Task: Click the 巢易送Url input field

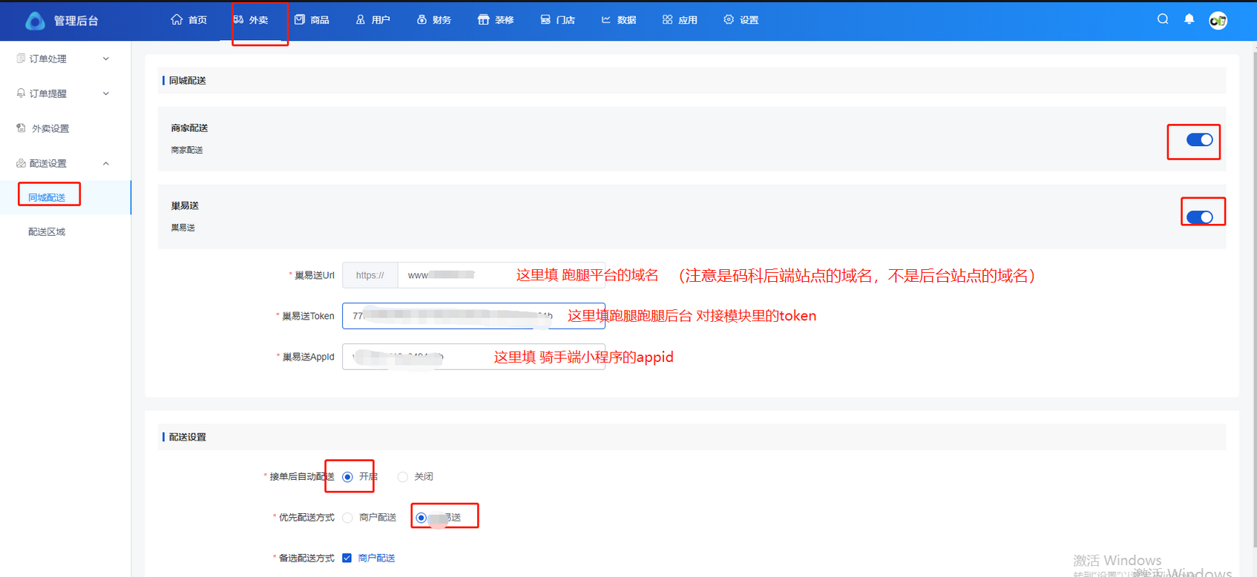Action: tap(501, 275)
